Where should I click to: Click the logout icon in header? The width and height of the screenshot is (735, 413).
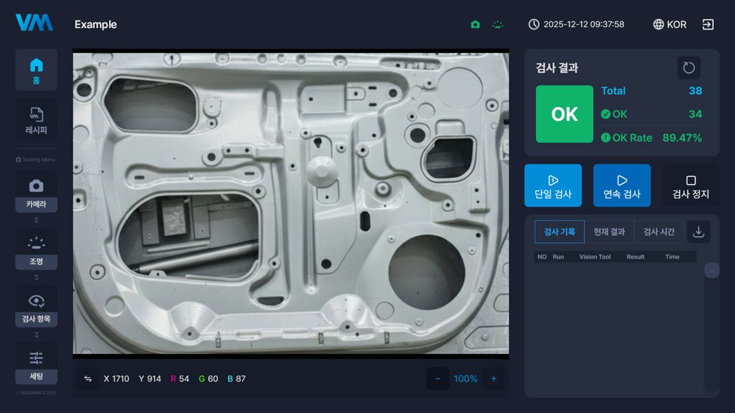click(x=708, y=25)
